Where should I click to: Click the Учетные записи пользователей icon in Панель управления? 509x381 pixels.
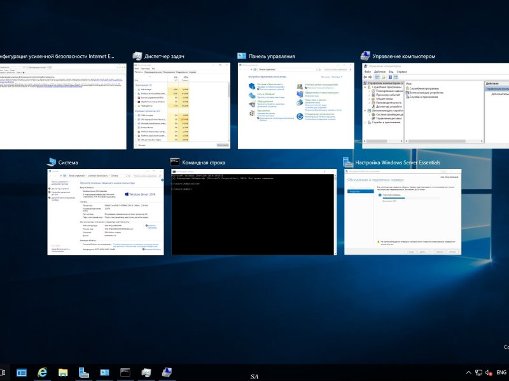tap(300, 86)
